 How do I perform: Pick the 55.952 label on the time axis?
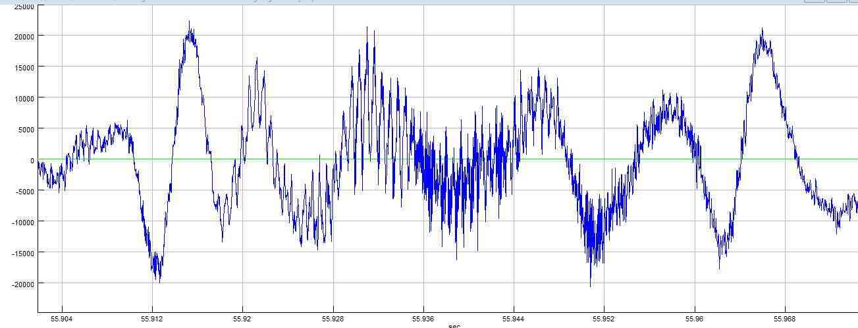[604, 318]
